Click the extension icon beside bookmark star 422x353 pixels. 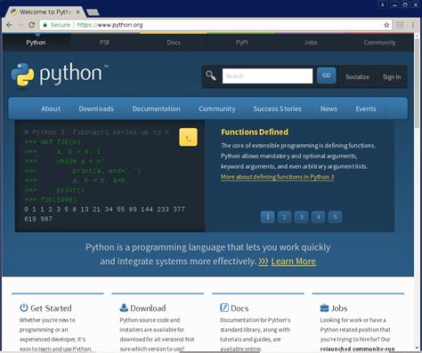[400, 25]
